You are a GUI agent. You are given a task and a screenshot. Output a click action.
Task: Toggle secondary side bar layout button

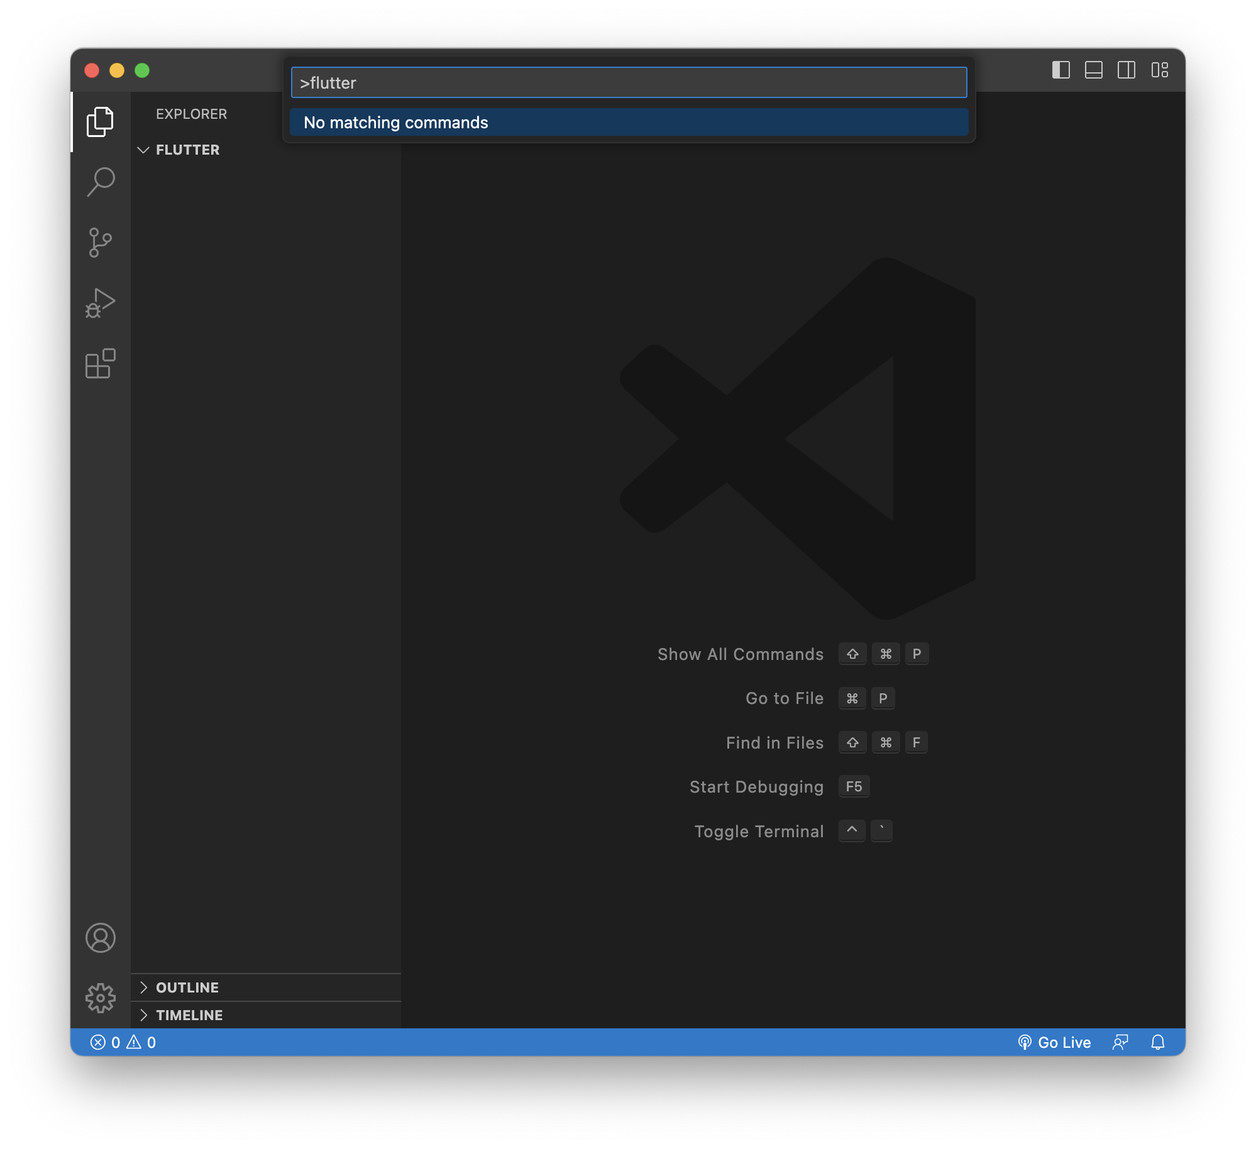coord(1127,70)
